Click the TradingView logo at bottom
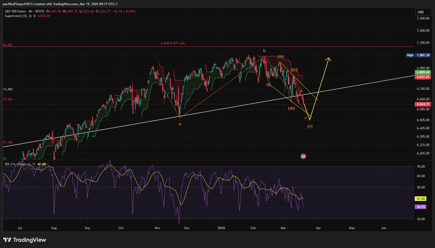The height and width of the screenshot is (248, 435). coord(25,240)
